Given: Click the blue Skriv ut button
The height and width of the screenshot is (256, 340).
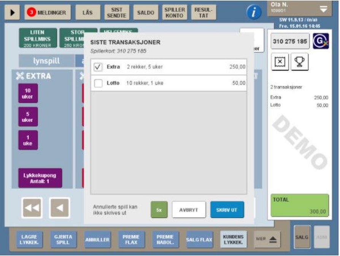Looking at the screenshot, I should pyautogui.click(x=227, y=210).
